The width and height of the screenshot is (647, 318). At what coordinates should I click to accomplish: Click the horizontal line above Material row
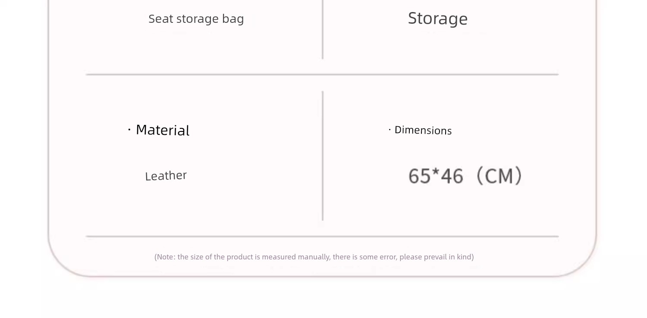coord(322,75)
